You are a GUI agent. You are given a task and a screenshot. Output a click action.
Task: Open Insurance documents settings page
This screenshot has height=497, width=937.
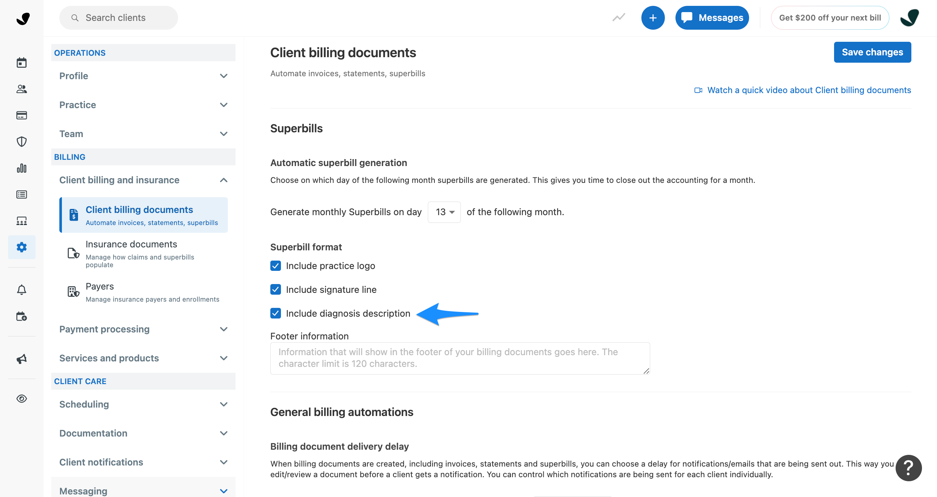[x=144, y=254]
